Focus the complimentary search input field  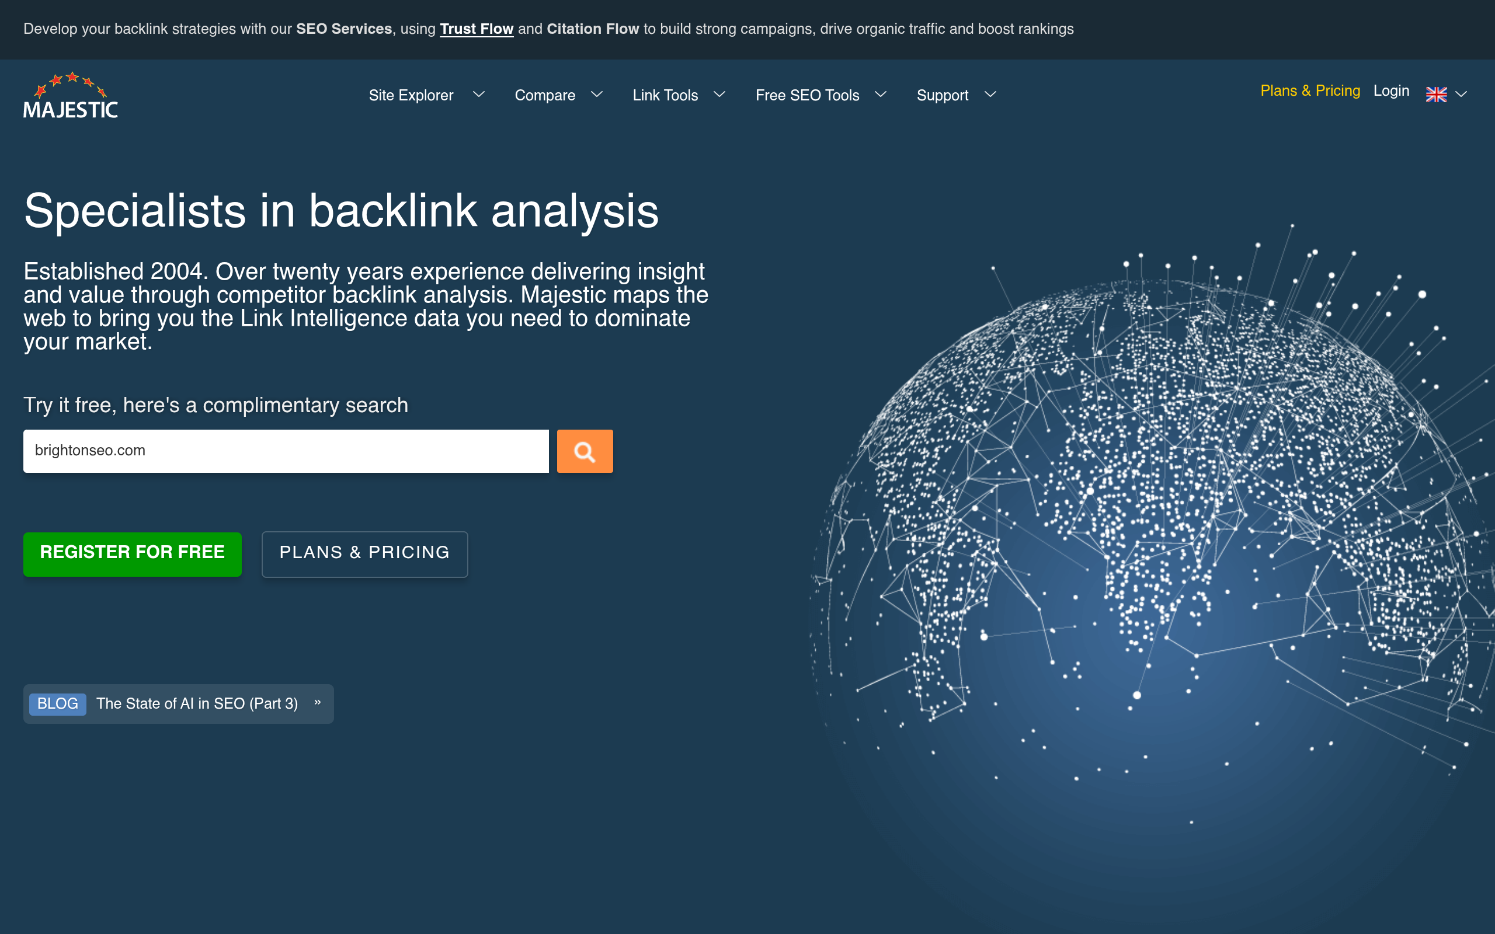click(x=286, y=451)
